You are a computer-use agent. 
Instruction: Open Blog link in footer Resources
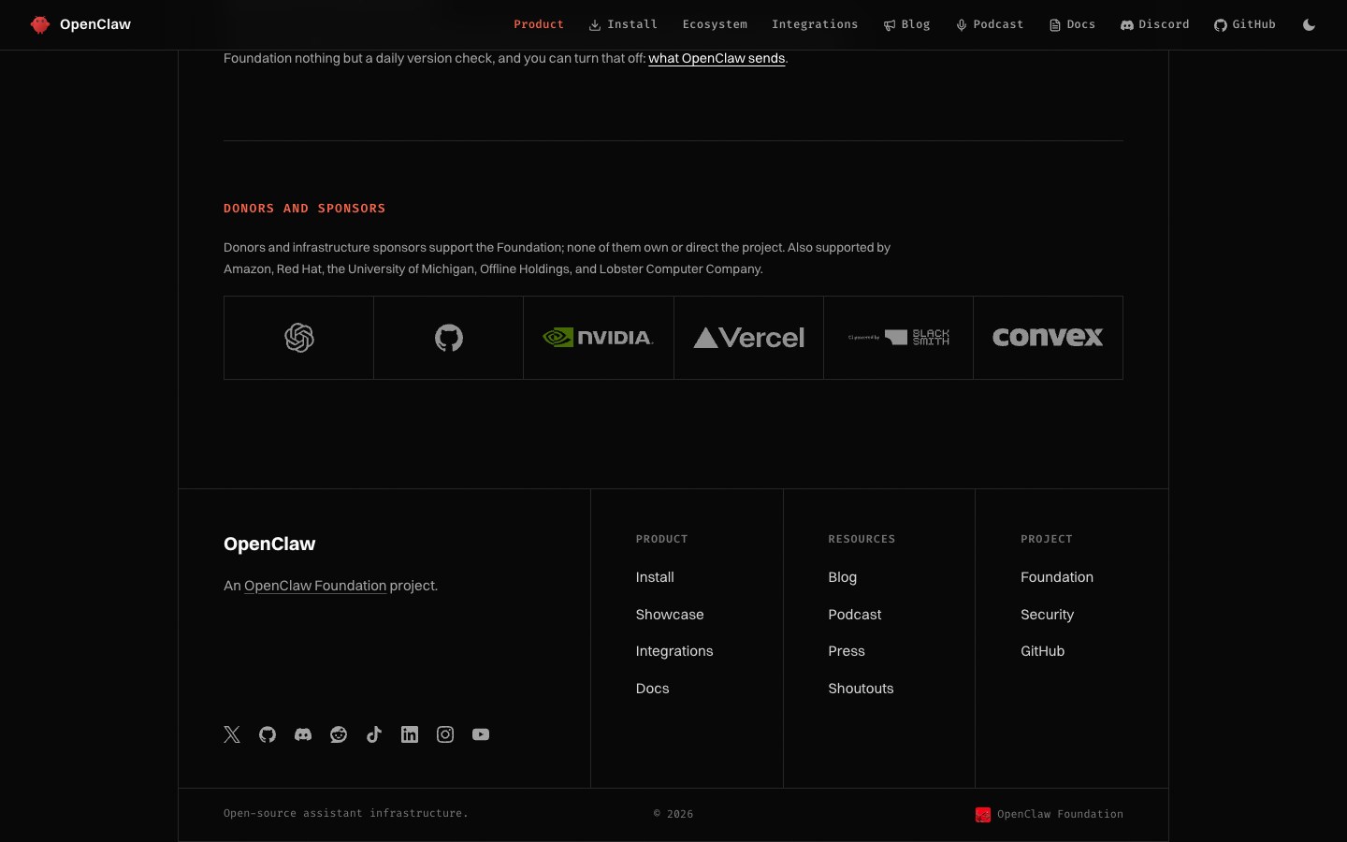(842, 577)
